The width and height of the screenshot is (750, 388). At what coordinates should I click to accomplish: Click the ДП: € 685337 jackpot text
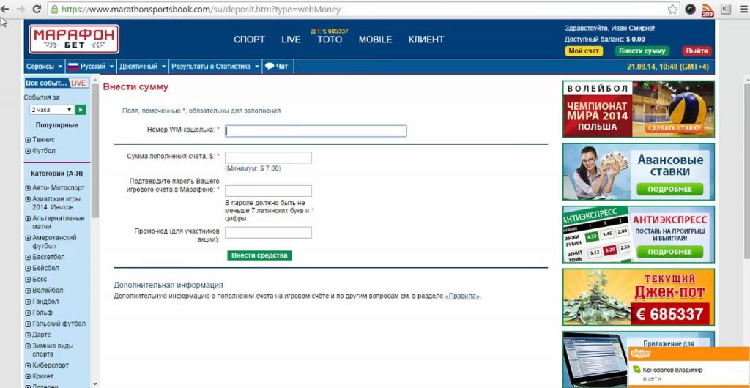(x=330, y=31)
